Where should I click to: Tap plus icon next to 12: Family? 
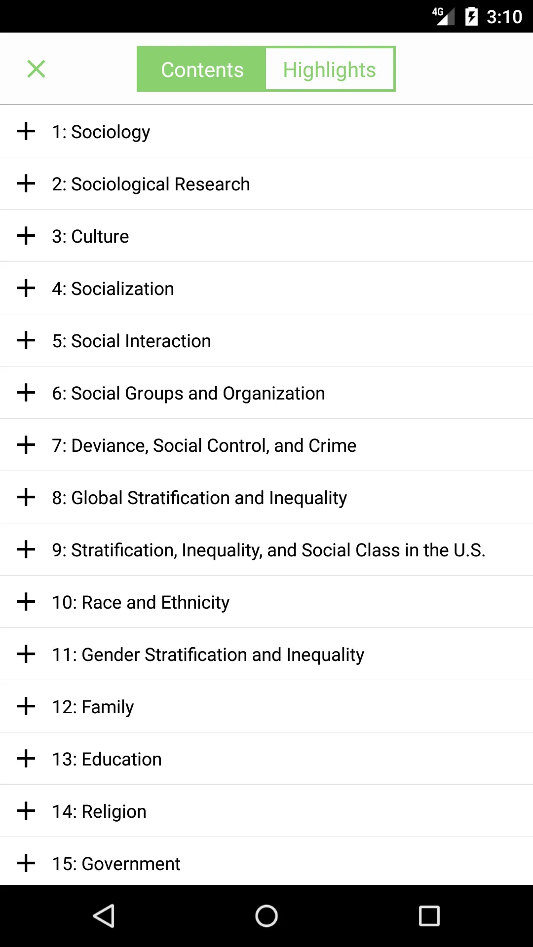pyautogui.click(x=26, y=706)
